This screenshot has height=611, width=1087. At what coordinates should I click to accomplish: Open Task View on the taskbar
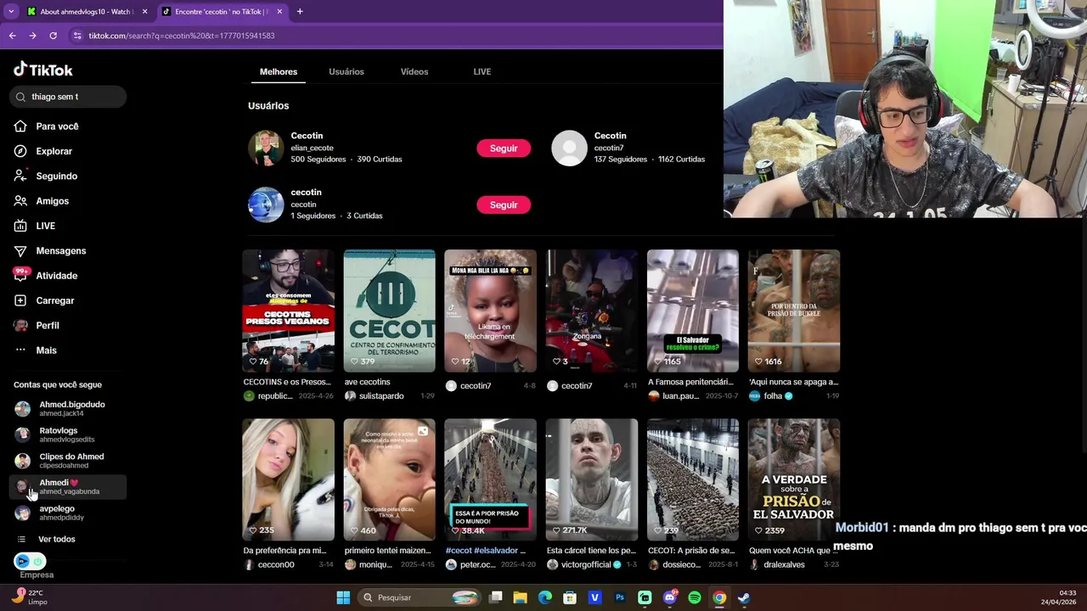tap(496, 597)
